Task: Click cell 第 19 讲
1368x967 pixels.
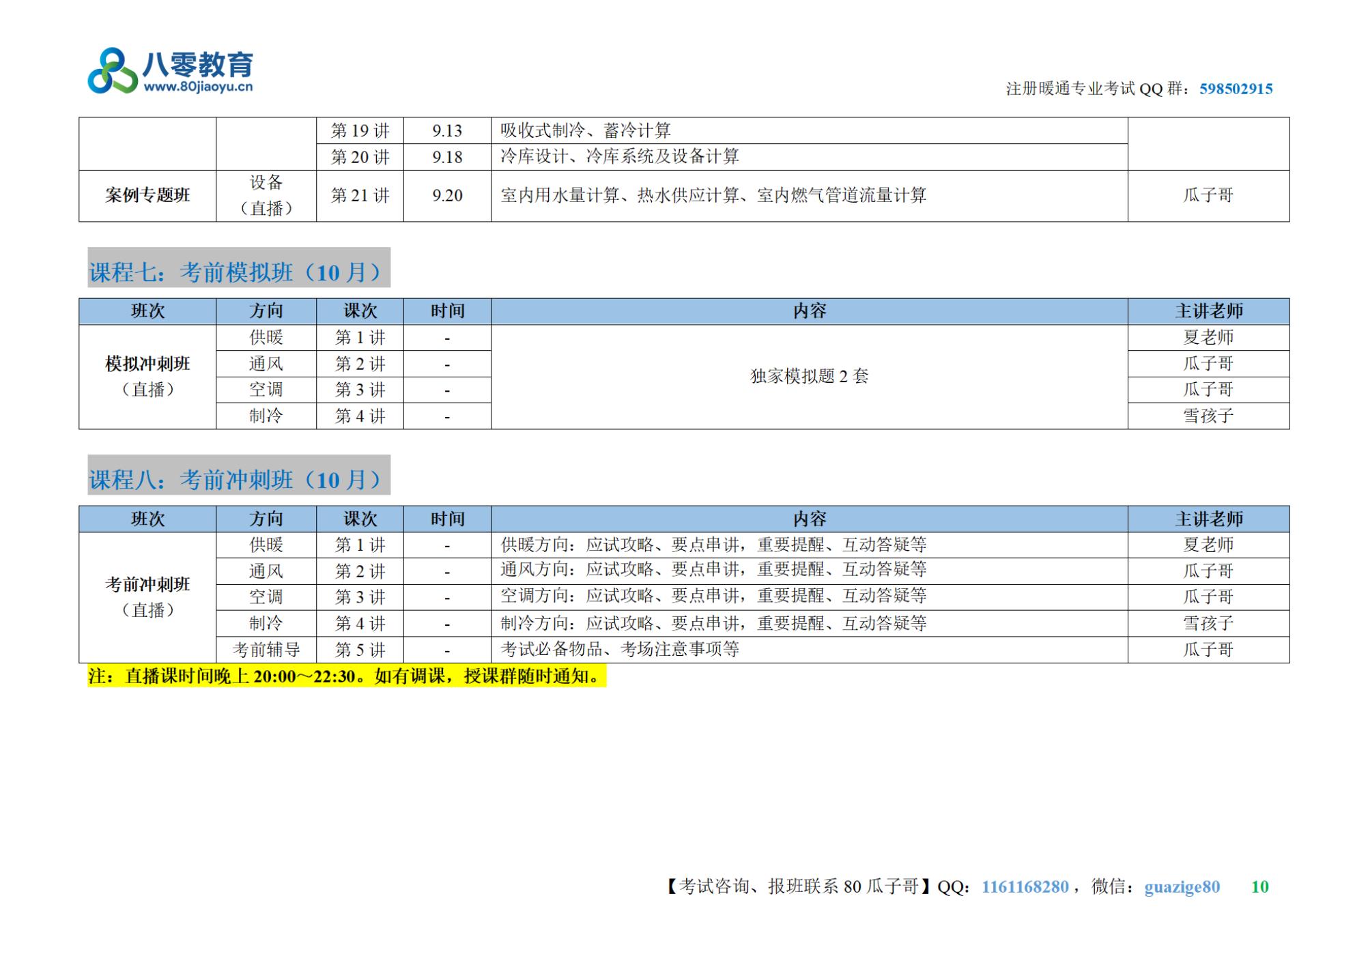Action: pos(360,130)
